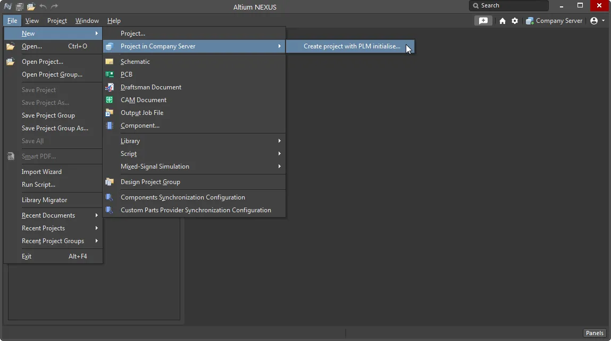Click the Design Project Group icon
This screenshot has height=341, width=611.
point(110,182)
